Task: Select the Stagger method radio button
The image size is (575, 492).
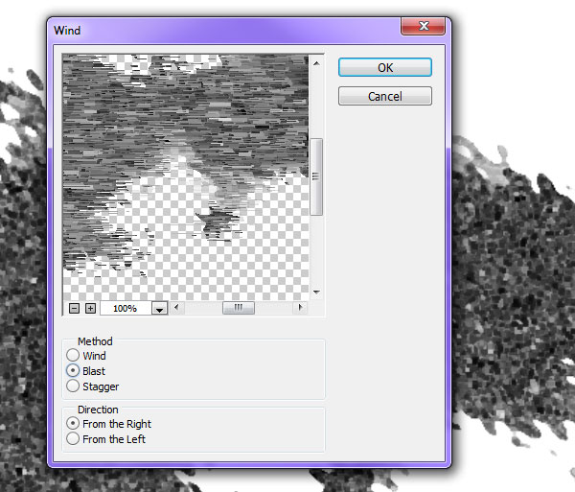Action: pyautogui.click(x=73, y=386)
